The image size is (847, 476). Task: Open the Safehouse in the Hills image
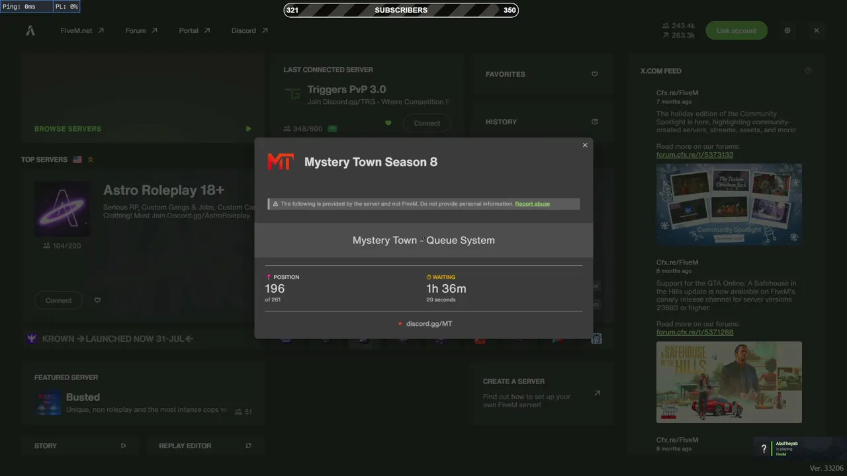pos(729,382)
